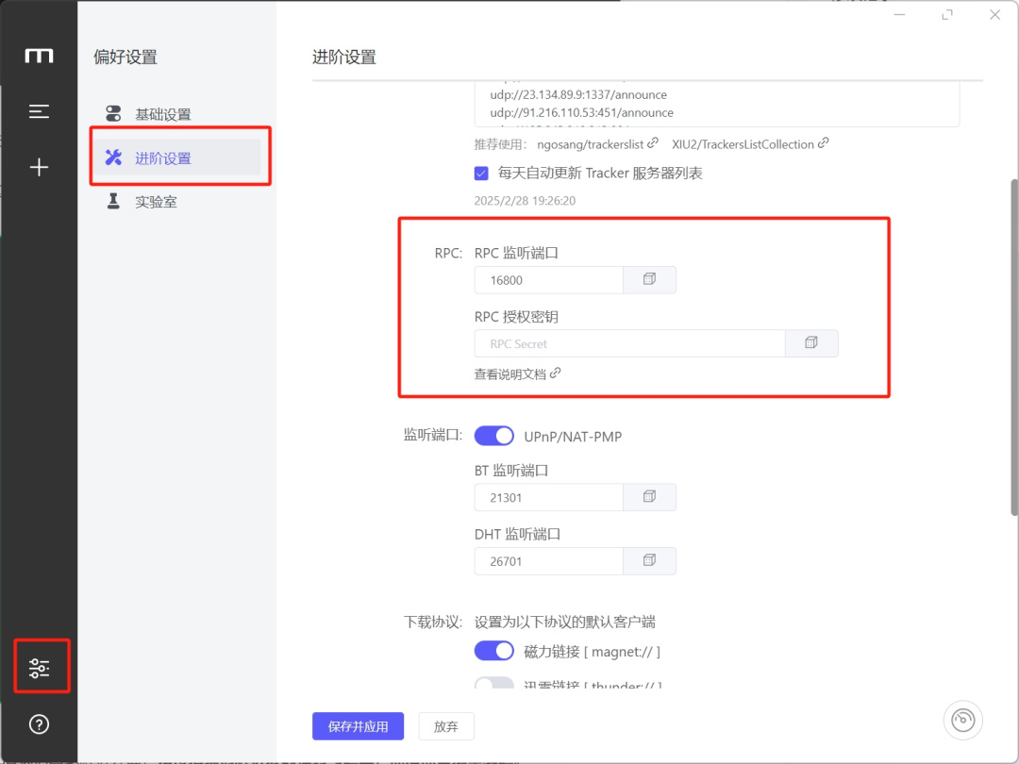Click the plus icon to add task

click(39, 168)
